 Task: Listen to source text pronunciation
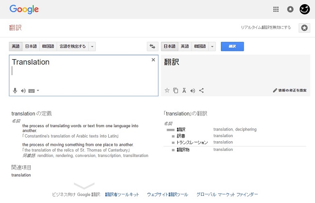23,91
